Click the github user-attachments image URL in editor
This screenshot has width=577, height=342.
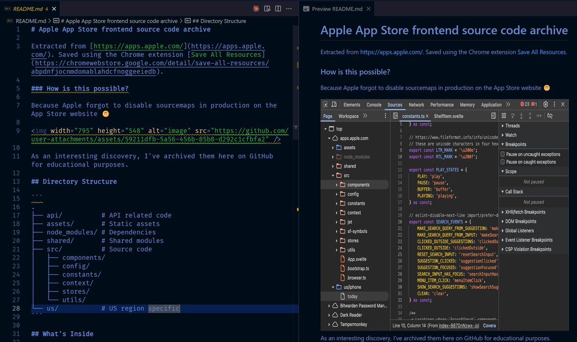coord(159,135)
